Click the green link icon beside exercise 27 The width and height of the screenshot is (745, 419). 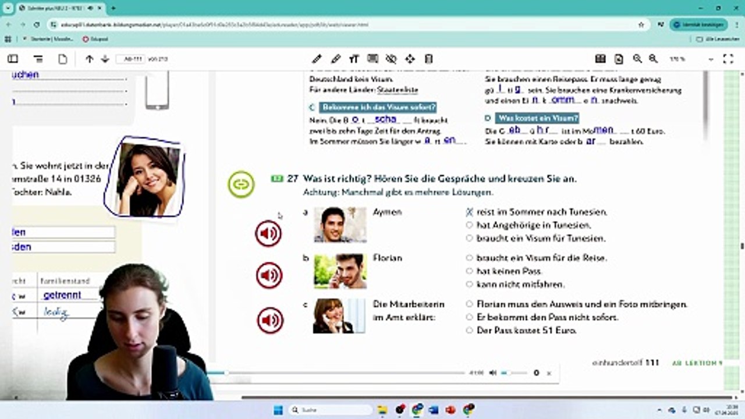pos(241,184)
